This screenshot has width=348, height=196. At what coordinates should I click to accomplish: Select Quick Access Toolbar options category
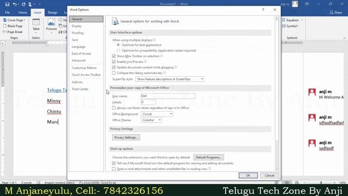click(x=86, y=75)
